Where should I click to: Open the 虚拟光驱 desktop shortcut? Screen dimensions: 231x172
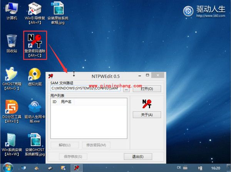35,77
